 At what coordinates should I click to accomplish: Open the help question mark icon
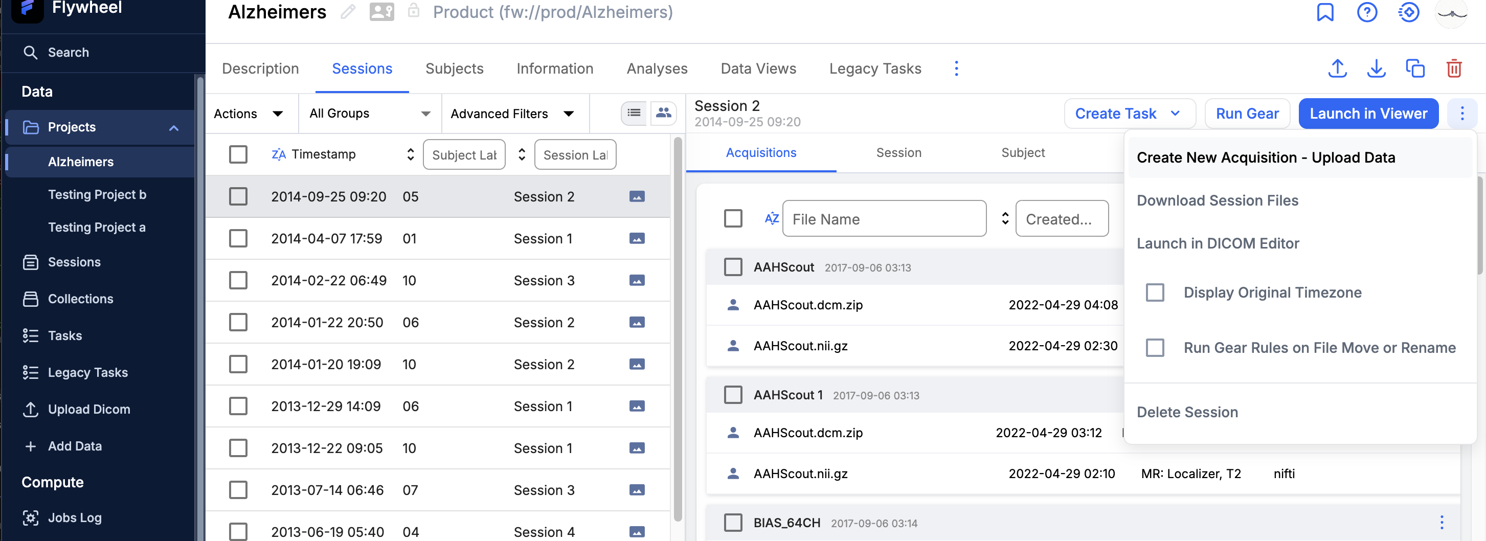(x=1366, y=12)
